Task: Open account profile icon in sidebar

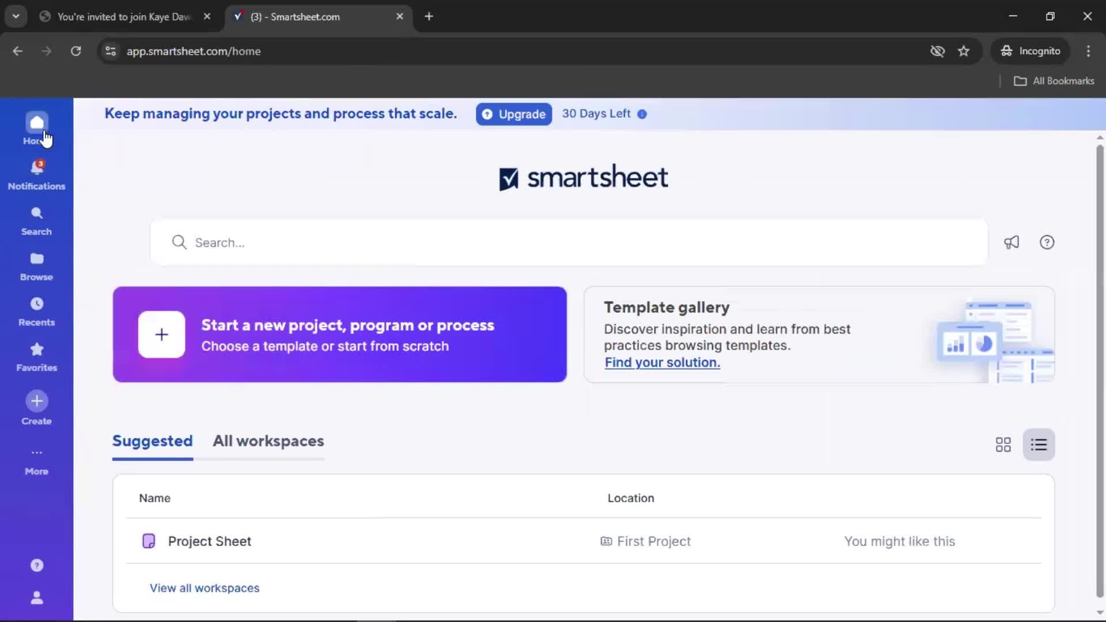Action: coord(36,598)
